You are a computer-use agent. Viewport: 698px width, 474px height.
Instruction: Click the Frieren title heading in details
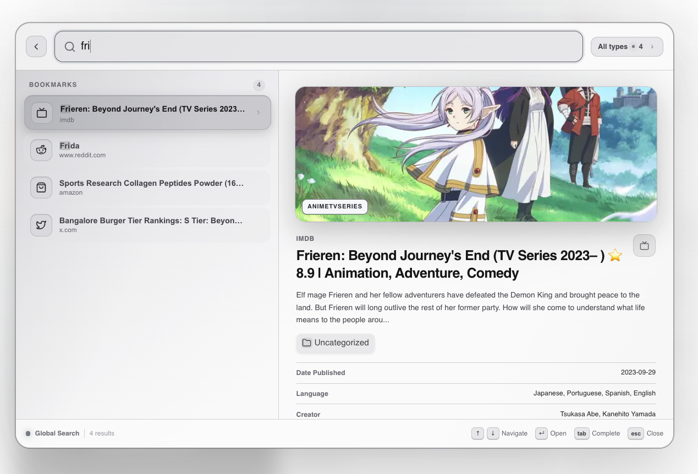coord(459,264)
